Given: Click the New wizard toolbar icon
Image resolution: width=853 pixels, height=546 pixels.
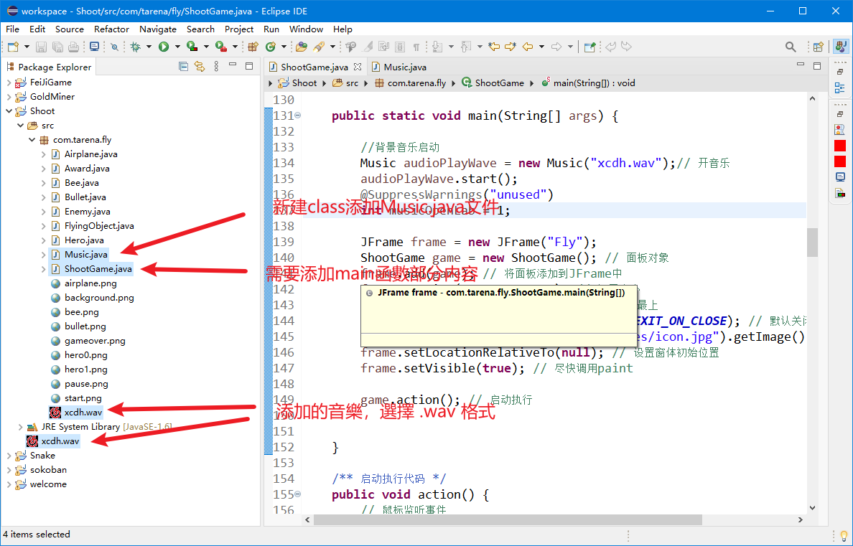Looking at the screenshot, I should pos(13,47).
